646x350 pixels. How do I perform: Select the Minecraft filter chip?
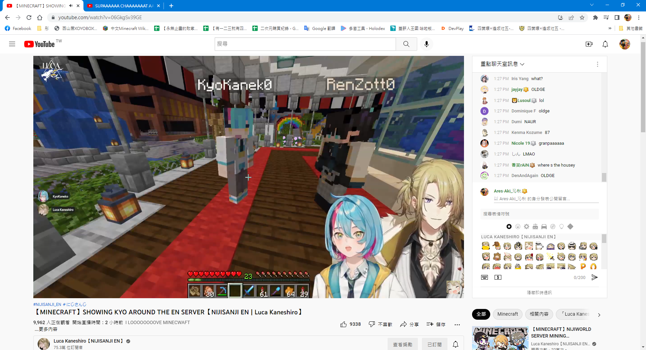point(508,314)
